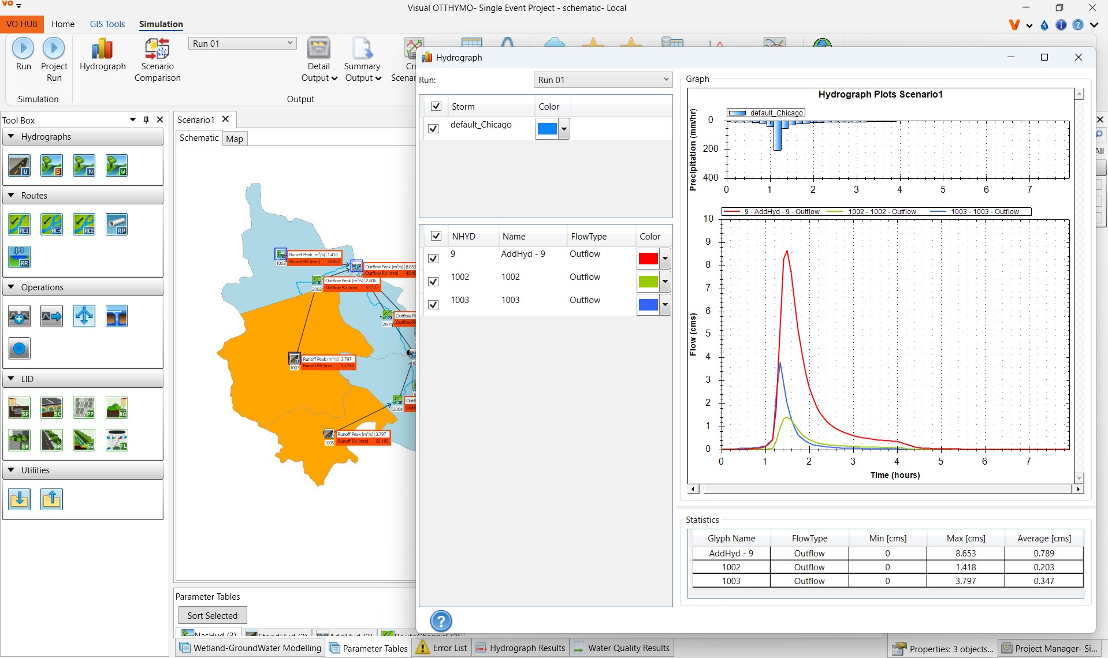Click the blue help question mark button
The width and height of the screenshot is (1108, 658).
[x=441, y=621]
